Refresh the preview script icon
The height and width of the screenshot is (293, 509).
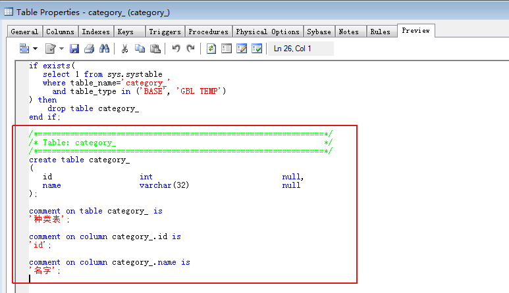tap(211, 49)
